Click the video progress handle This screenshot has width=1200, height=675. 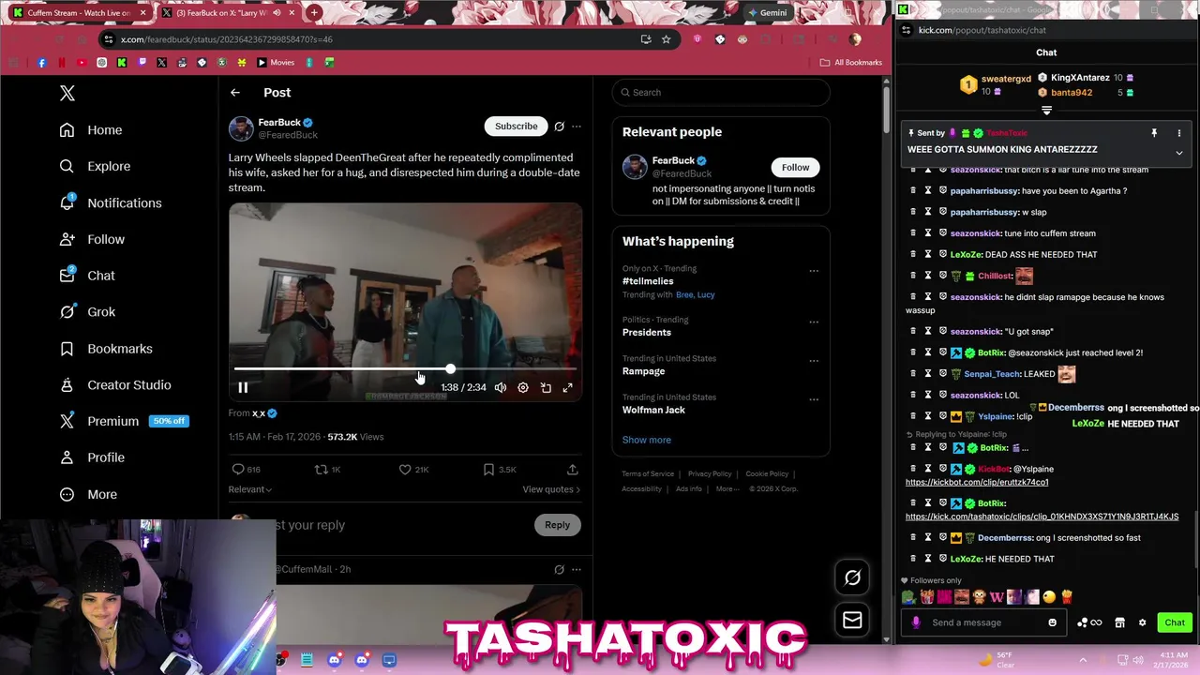click(x=451, y=369)
